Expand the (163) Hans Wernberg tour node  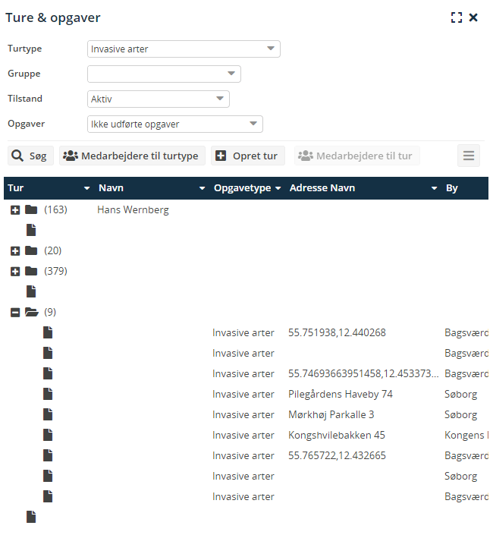(15, 209)
